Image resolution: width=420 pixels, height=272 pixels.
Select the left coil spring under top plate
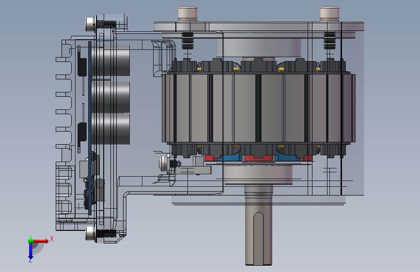point(187,41)
